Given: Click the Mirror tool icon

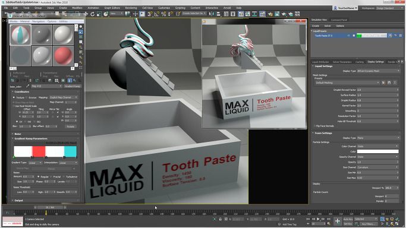Looking at the screenshot, I should pos(212,14).
